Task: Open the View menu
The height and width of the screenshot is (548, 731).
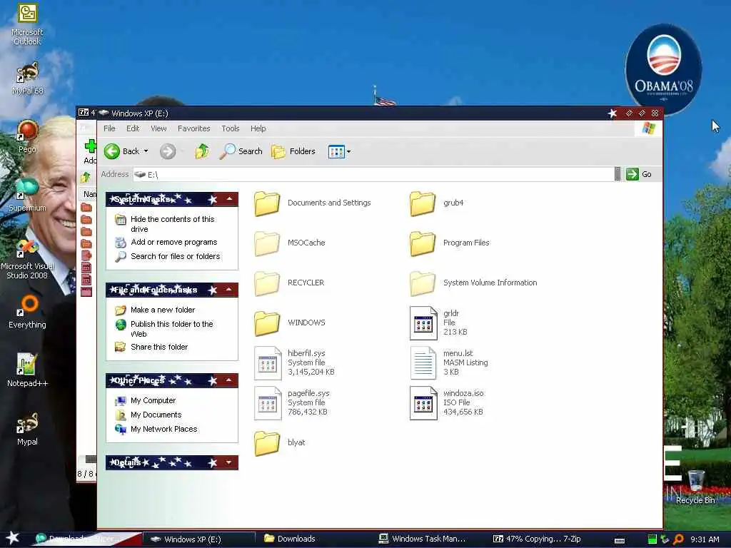Action: point(158,128)
